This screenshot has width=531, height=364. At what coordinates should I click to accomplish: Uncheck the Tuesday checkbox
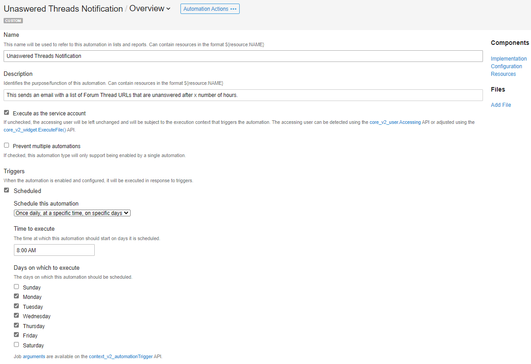(x=16, y=306)
